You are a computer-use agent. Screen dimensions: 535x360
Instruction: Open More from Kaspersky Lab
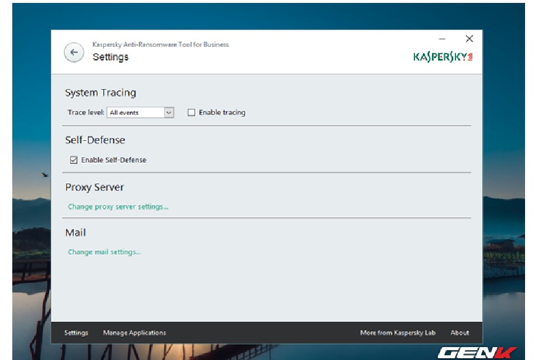[x=398, y=332]
